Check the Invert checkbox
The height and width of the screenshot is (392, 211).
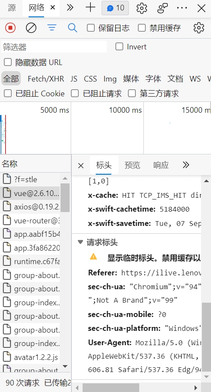point(119,46)
